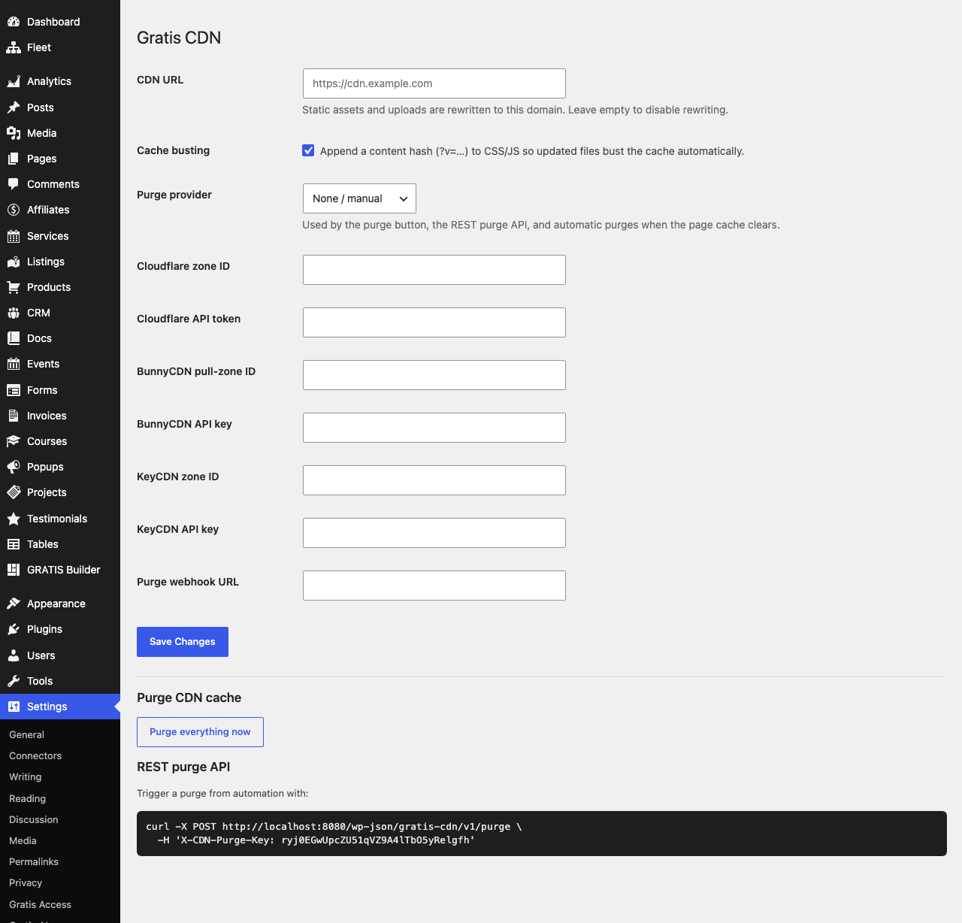This screenshot has width=962, height=923.
Task: Open the Purge provider dropdown
Action: pyautogui.click(x=359, y=198)
